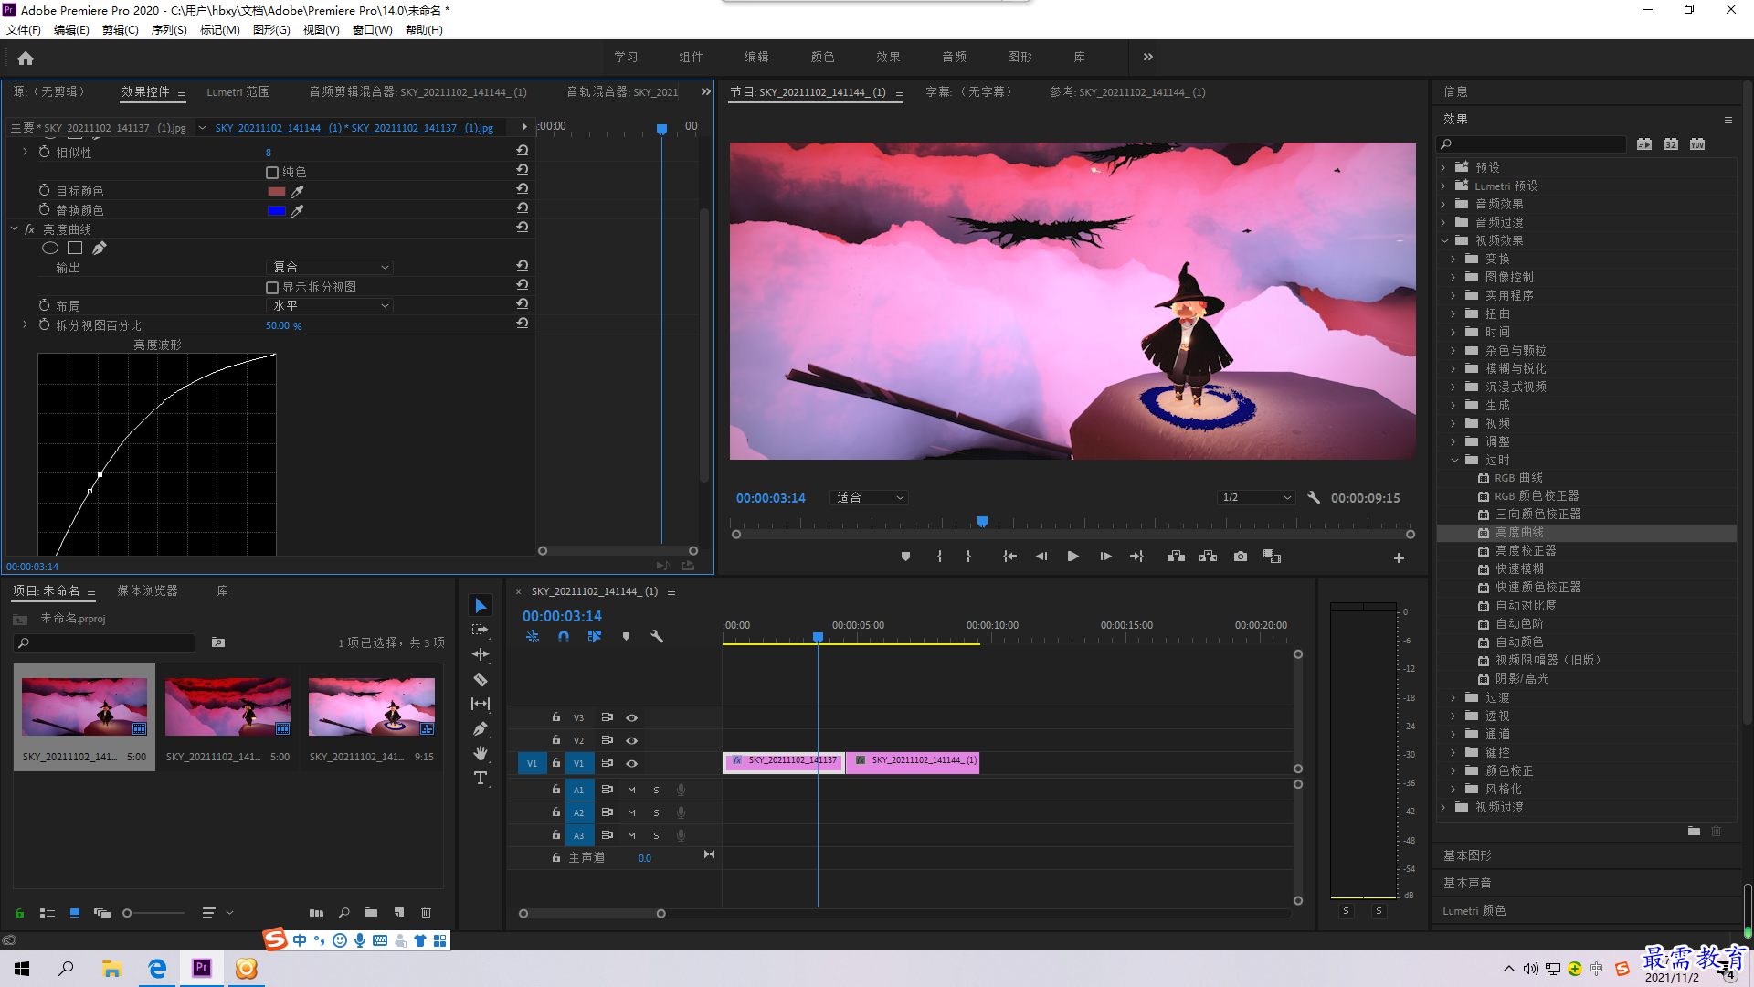The height and width of the screenshot is (987, 1754).
Task: Open the 基本声音 panel
Action: (1467, 883)
